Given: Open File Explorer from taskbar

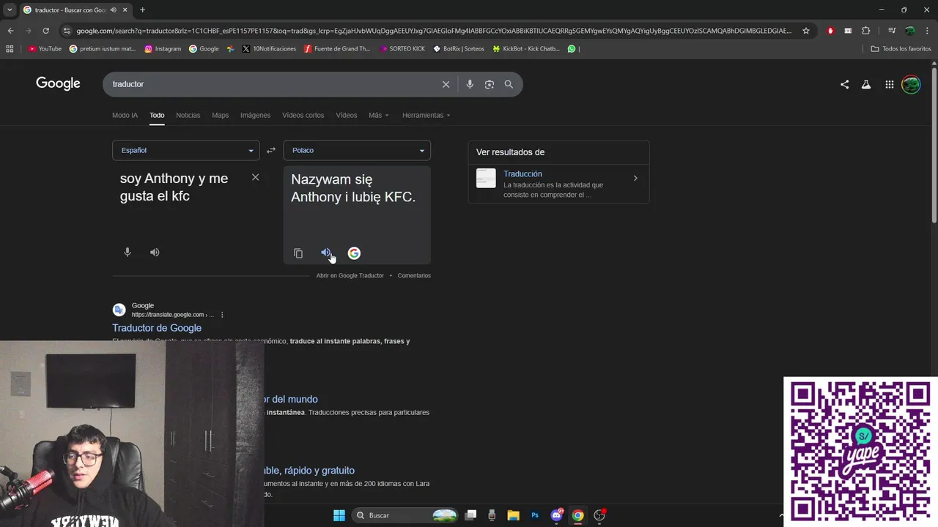Looking at the screenshot, I should tap(514, 515).
